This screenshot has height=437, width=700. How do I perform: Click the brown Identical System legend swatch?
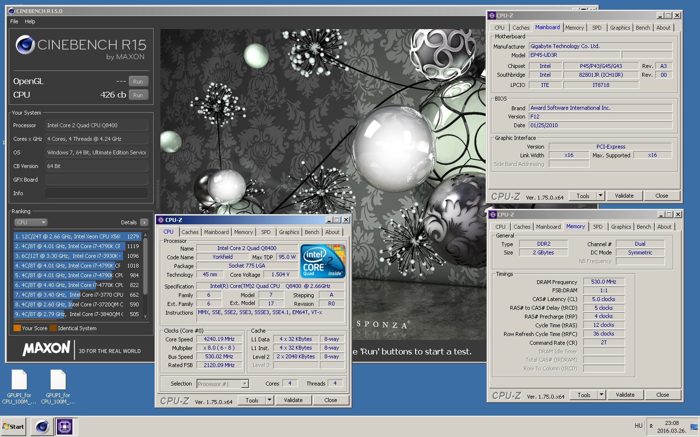point(53,328)
